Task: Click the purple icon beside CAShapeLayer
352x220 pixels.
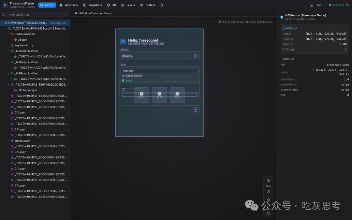Action: [16, 90]
